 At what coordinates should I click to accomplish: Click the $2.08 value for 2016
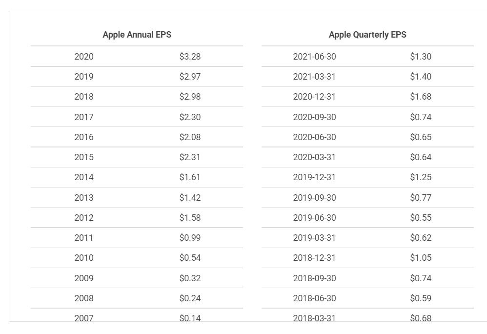(190, 137)
